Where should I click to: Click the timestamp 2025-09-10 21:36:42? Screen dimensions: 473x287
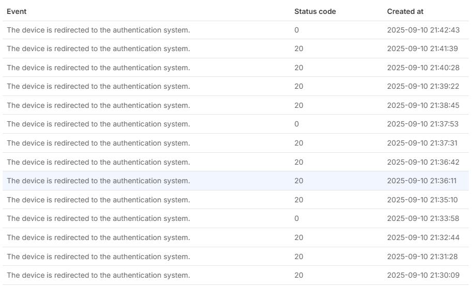click(423, 162)
